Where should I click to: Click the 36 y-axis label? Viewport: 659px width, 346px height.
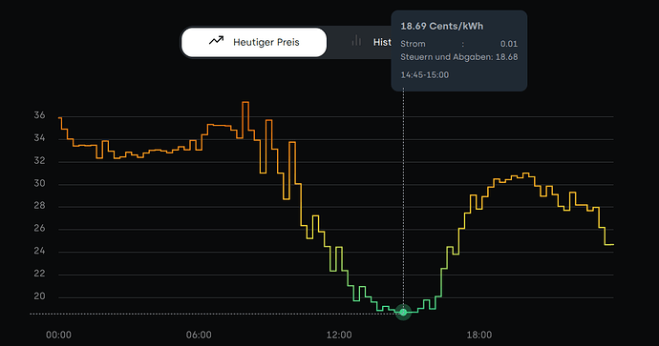pyautogui.click(x=39, y=115)
